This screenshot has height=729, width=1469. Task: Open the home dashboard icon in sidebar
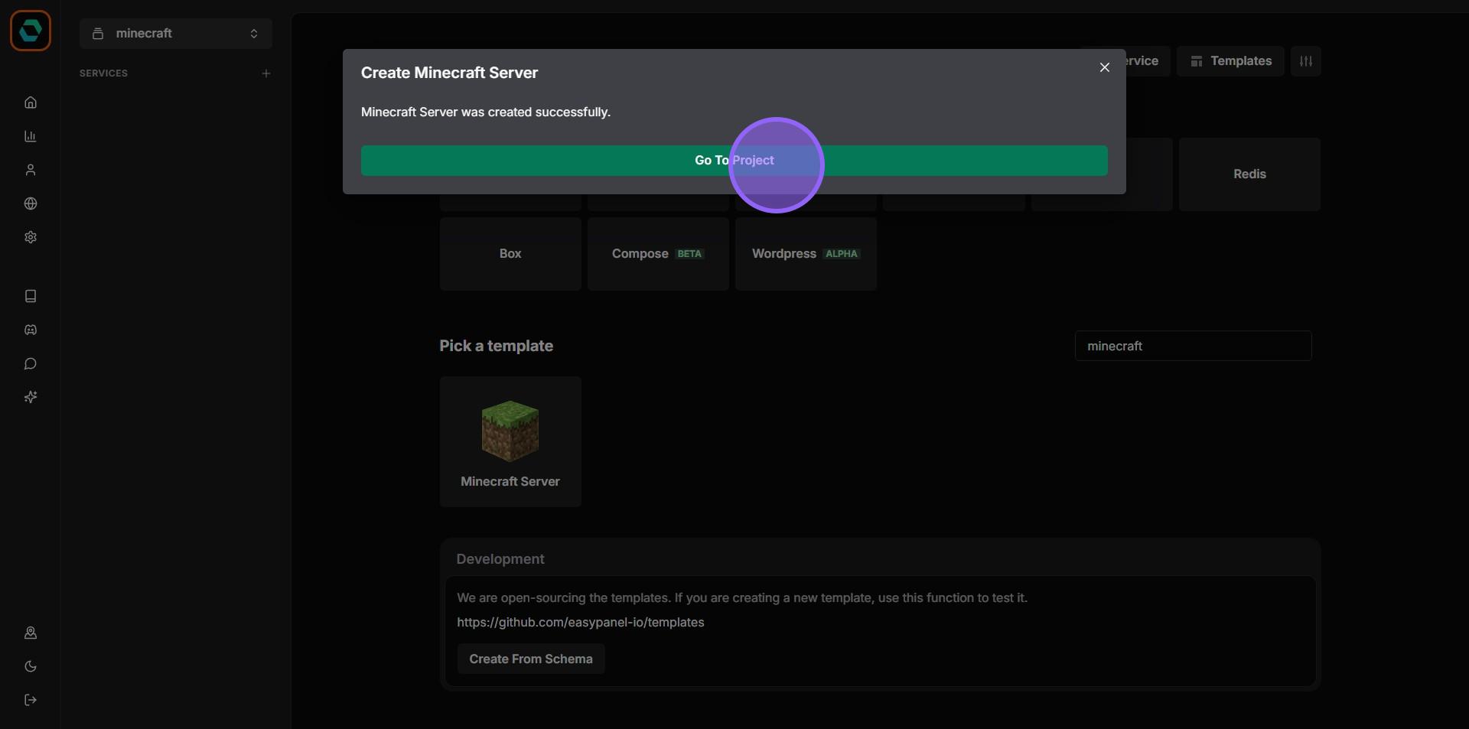click(x=31, y=103)
